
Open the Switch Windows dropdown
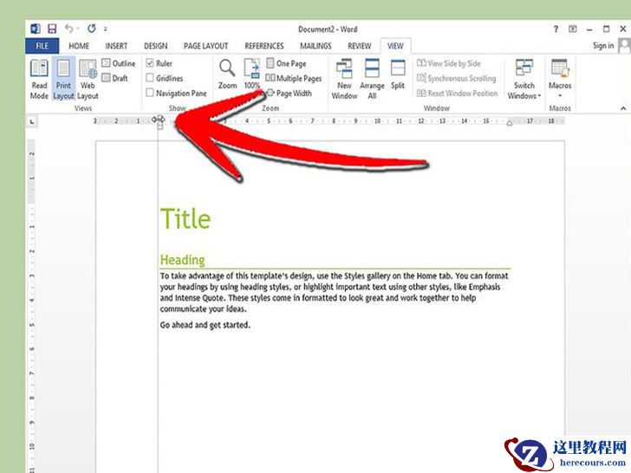pos(524,79)
